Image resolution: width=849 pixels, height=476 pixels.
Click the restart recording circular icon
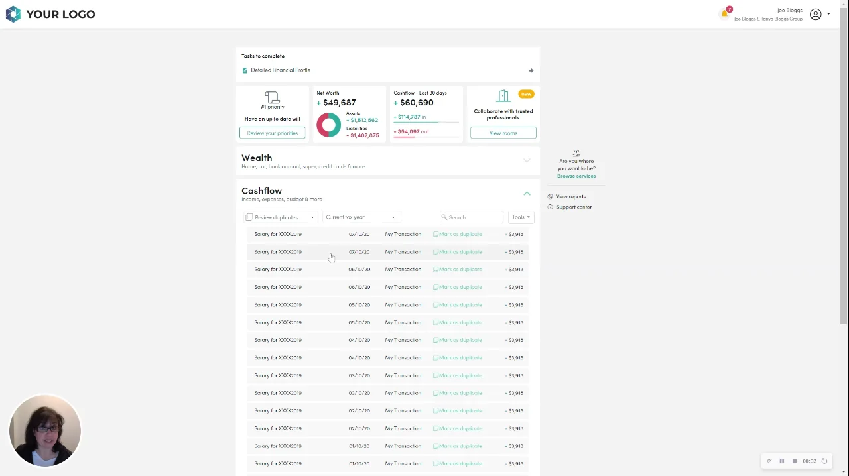824,461
